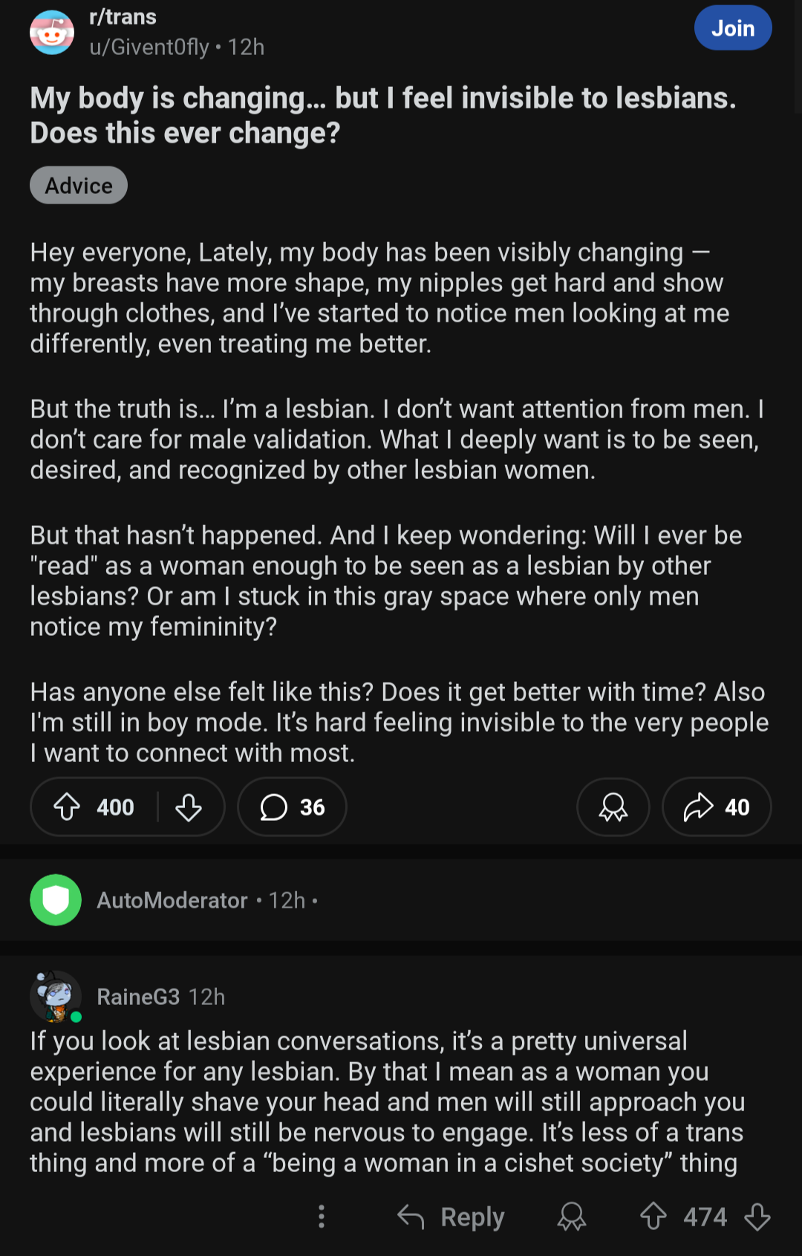Reply to RaineG3's comment
Image resolution: width=802 pixels, height=1256 pixels.
[451, 1217]
